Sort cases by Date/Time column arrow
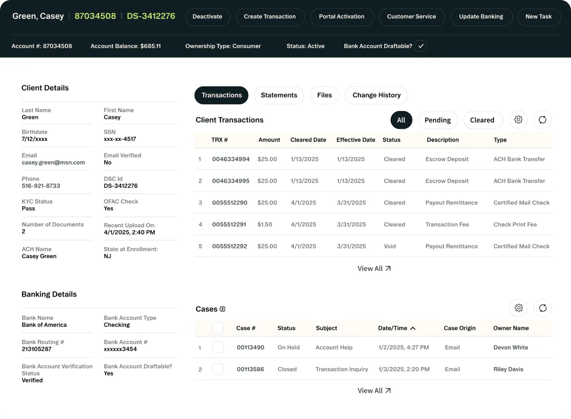 coord(413,328)
